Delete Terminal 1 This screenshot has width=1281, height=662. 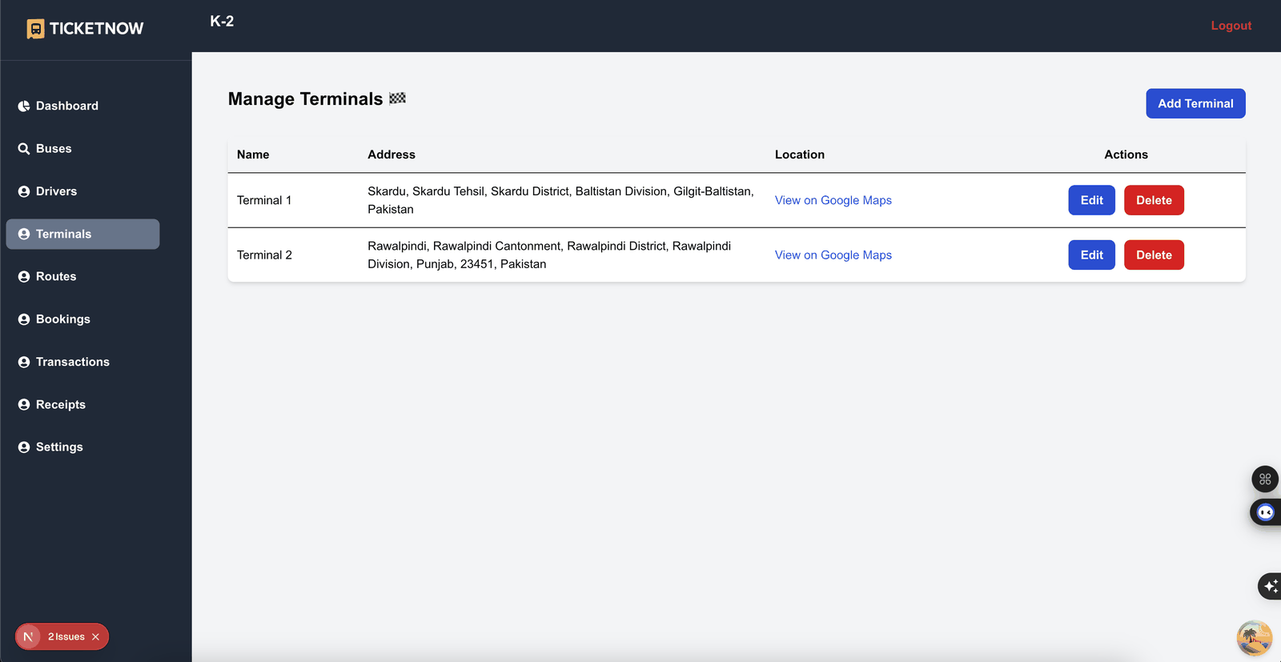point(1154,200)
